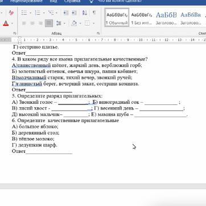Open the Рецензирование ribbon tab
The image size is (206, 206).
point(26,1)
